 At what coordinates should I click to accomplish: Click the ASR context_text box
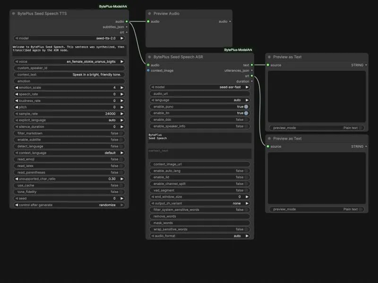(199, 154)
